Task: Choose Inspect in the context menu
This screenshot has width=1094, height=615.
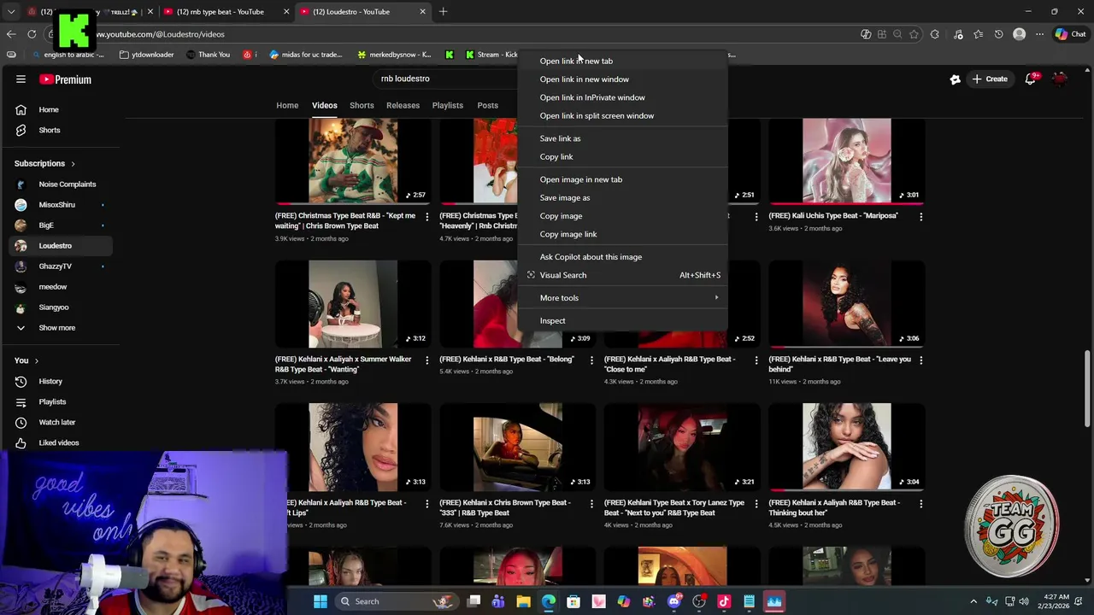Action: coord(622,320)
